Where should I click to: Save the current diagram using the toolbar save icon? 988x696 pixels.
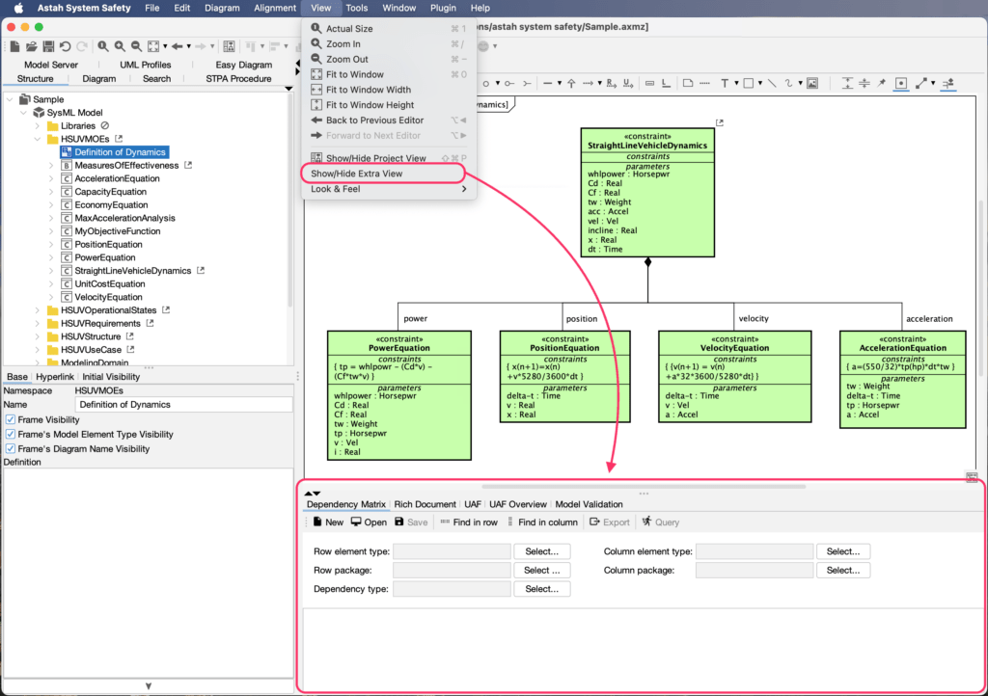pyautogui.click(x=50, y=45)
